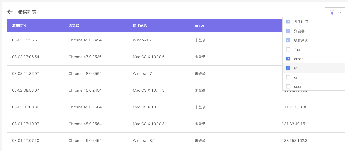The width and height of the screenshot is (348, 151).
Task: Click the 错误列表 page title
Action: 27,12
